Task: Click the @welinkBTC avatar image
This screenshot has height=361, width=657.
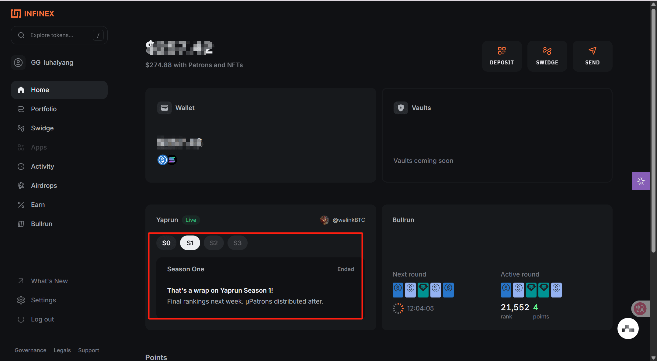Action: tap(325, 220)
